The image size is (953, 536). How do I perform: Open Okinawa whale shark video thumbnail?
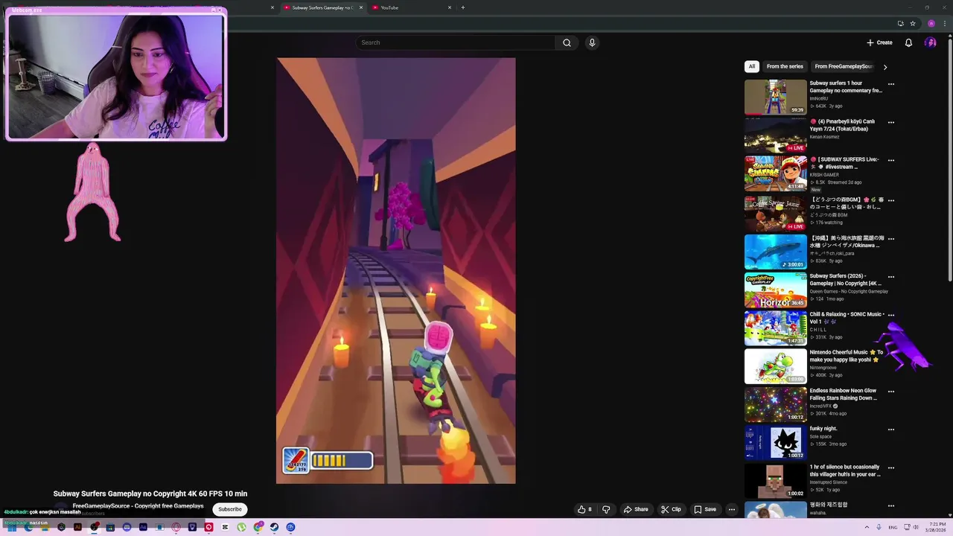[x=776, y=252]
